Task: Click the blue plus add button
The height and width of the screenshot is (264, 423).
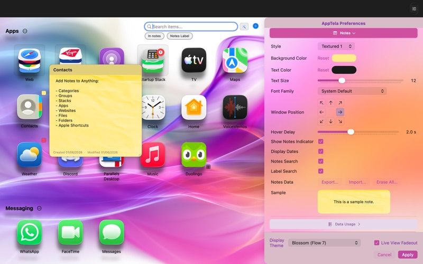Action: pos(255,26)
